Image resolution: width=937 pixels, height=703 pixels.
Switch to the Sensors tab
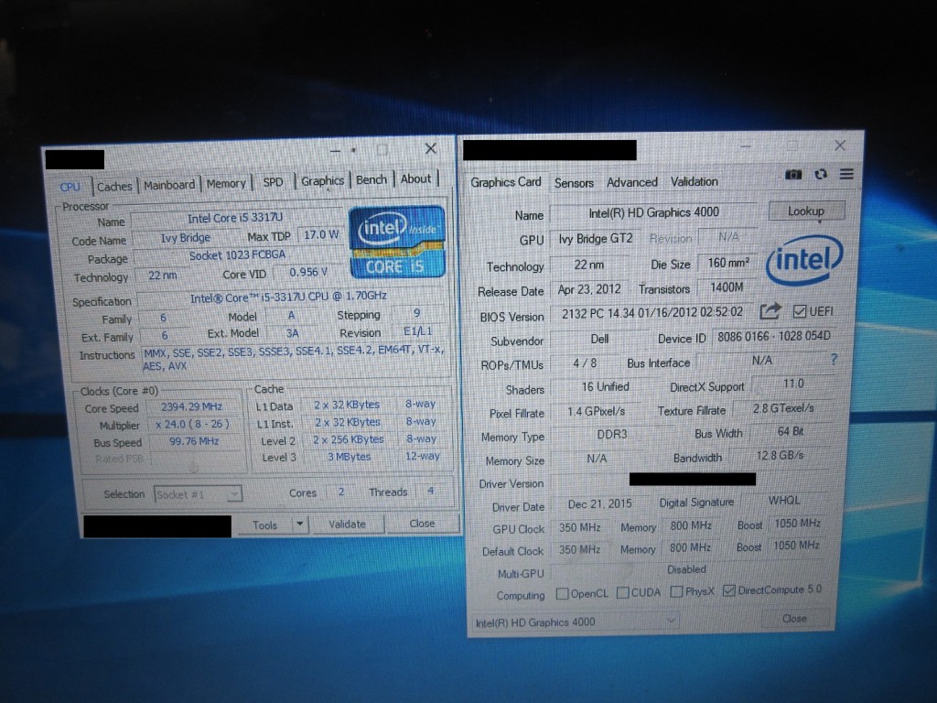pyautogui.click(x=574, y=183)
